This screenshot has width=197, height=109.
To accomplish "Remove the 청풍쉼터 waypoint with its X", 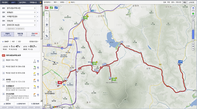I will (37, 12).
